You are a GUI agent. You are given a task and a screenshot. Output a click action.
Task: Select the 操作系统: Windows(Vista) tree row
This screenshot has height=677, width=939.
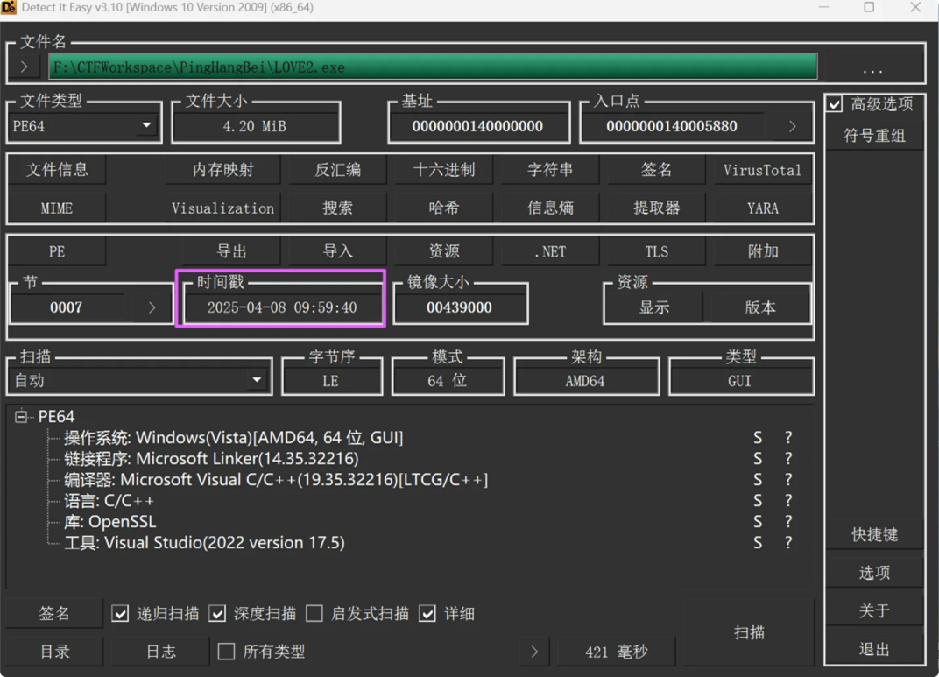[x=234, y=438]
